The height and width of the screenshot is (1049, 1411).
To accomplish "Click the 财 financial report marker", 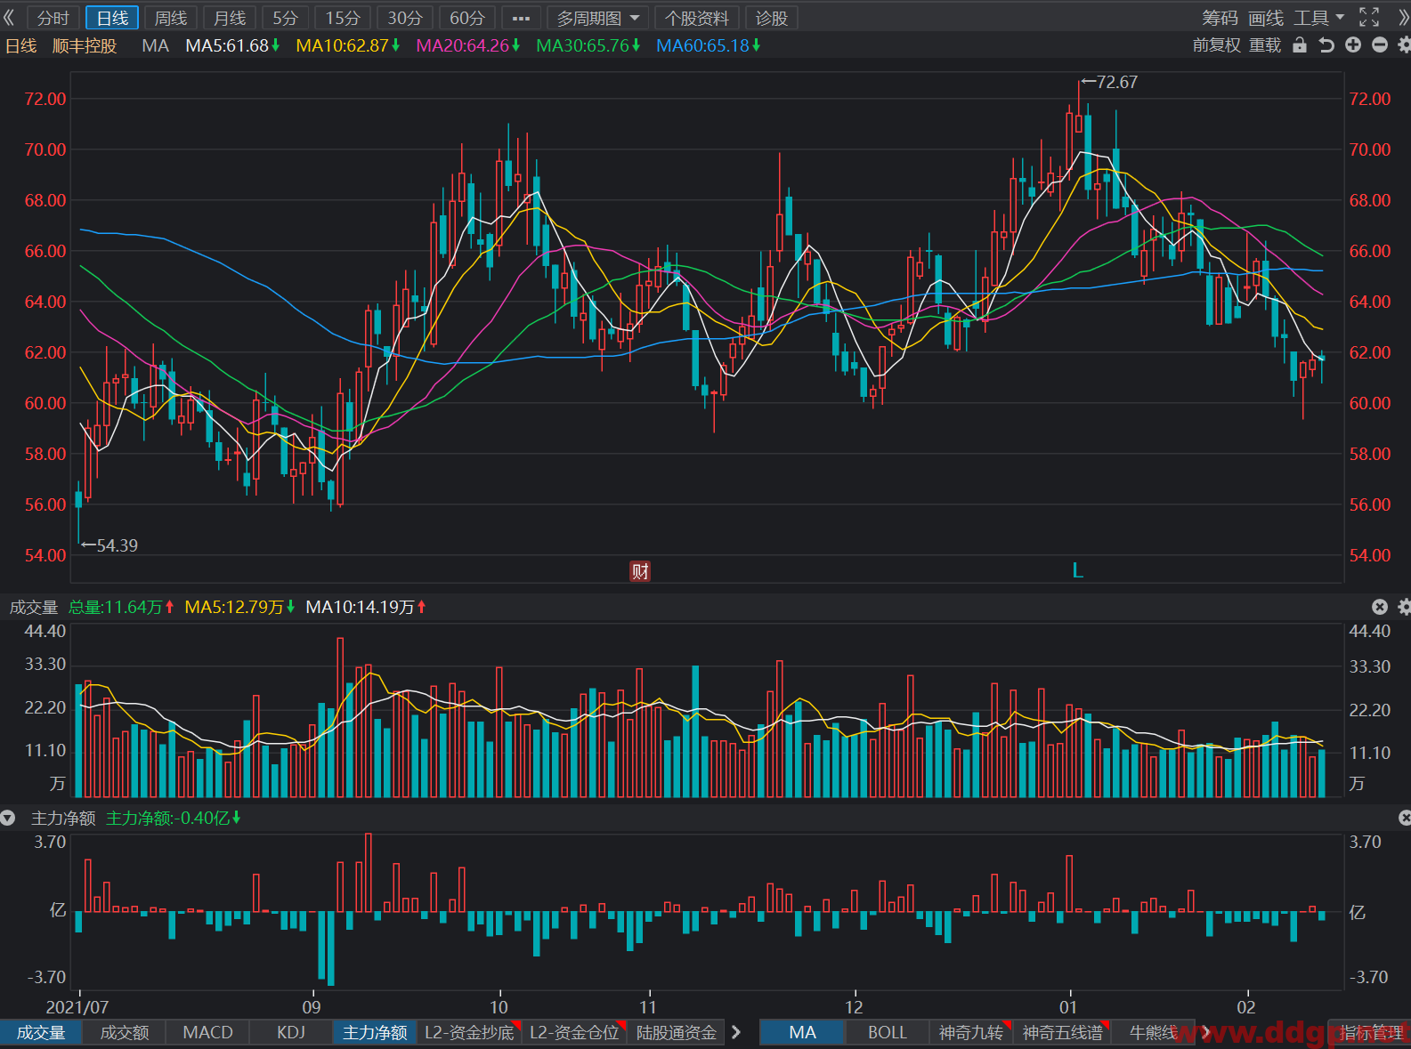I will click(640, 571).
